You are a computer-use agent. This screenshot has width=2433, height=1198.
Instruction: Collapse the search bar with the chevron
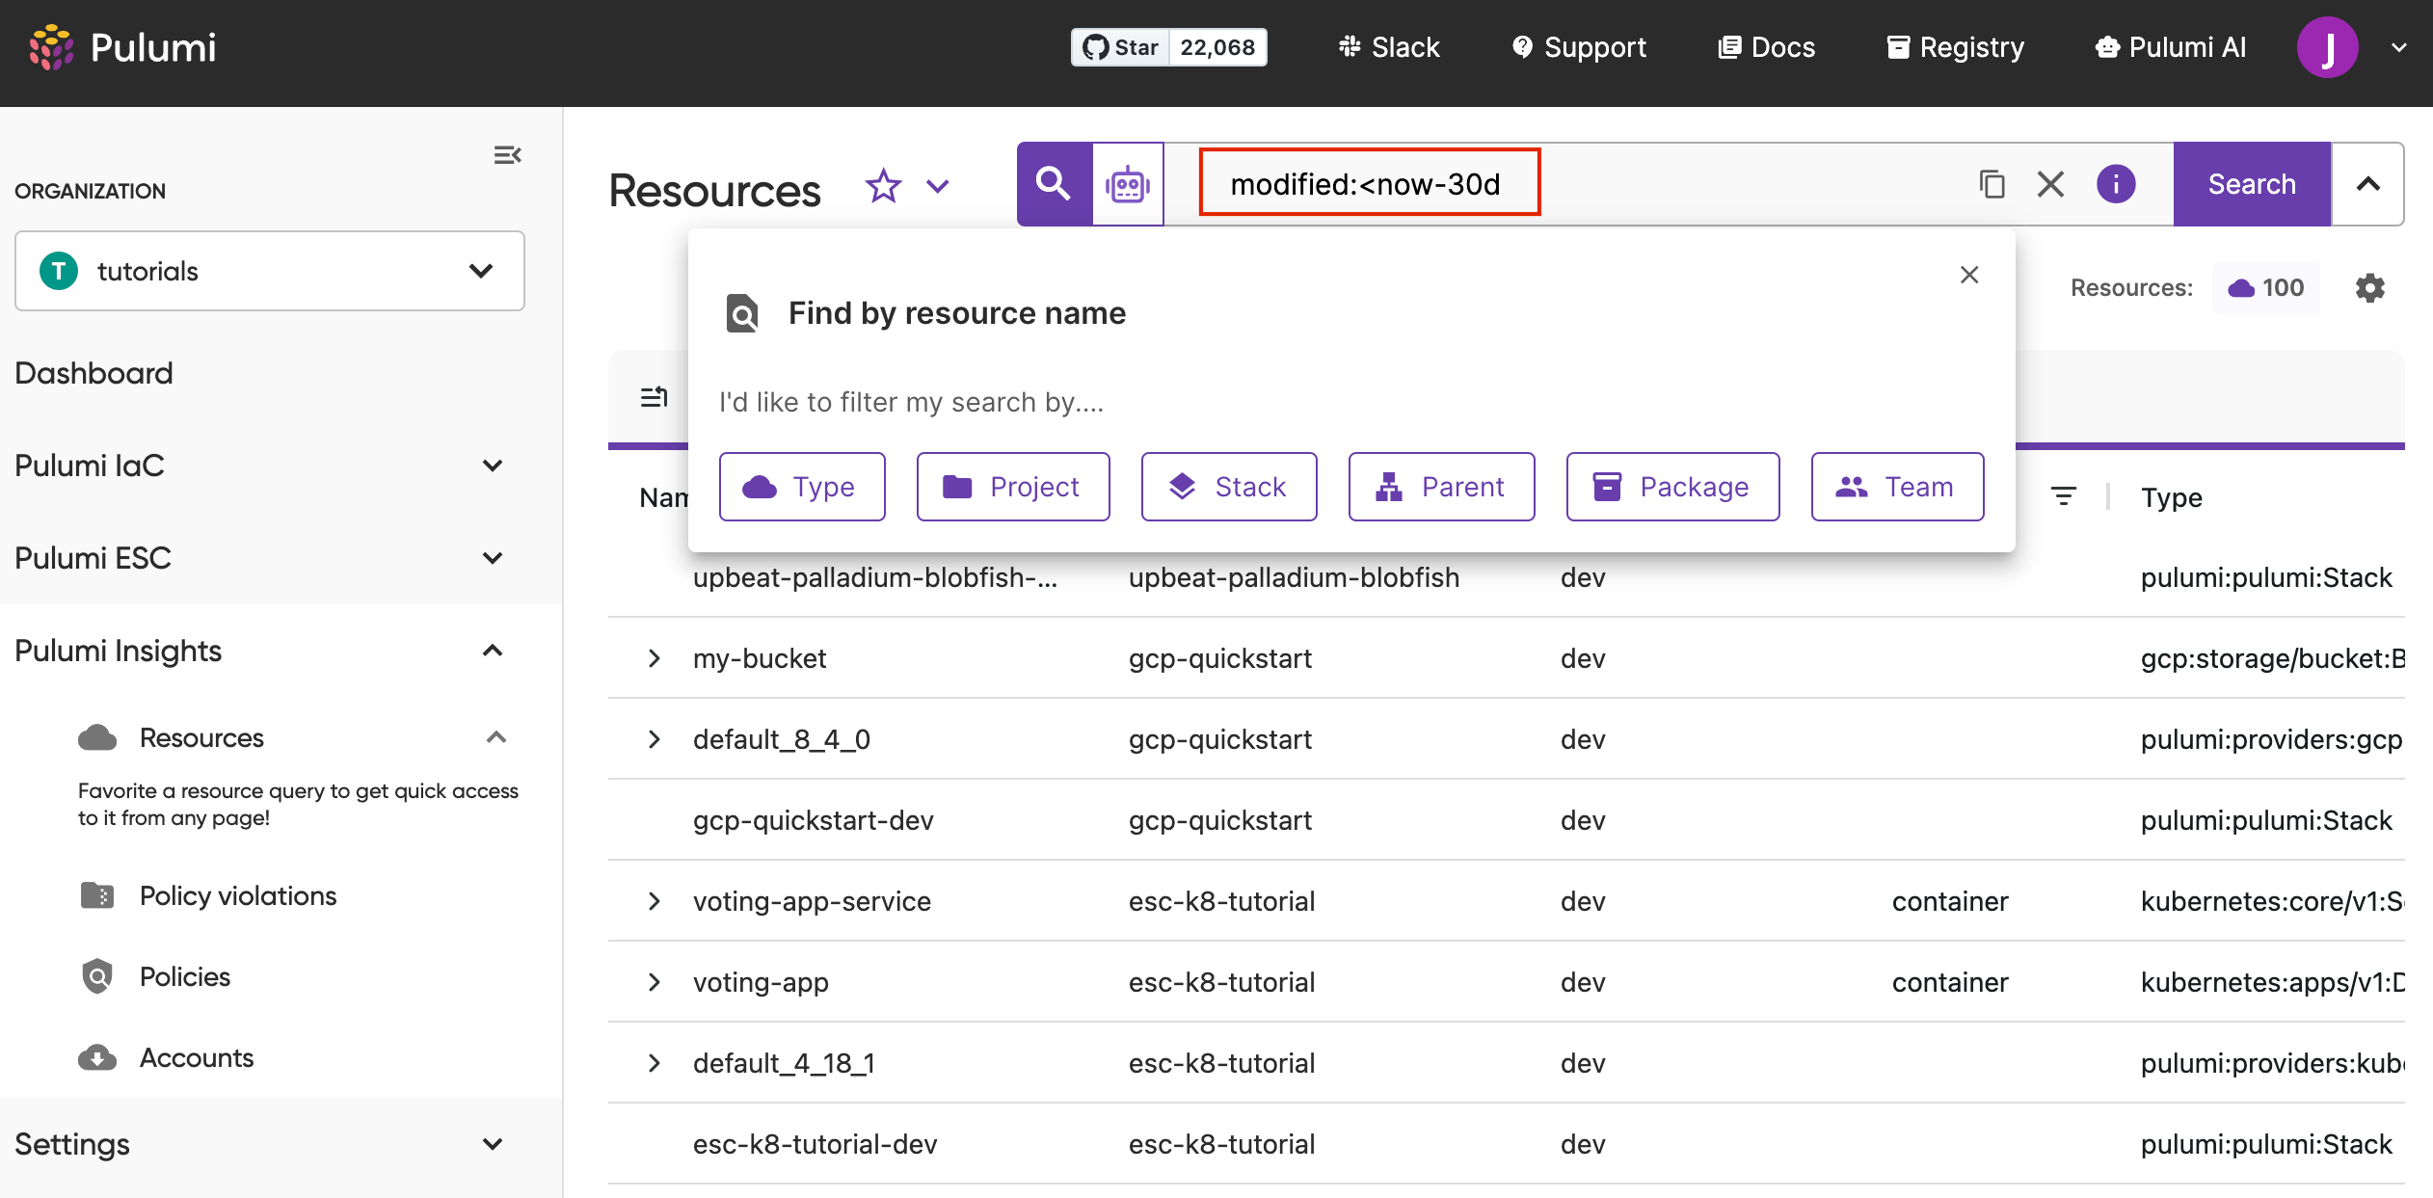click(x=2368, y=184)
